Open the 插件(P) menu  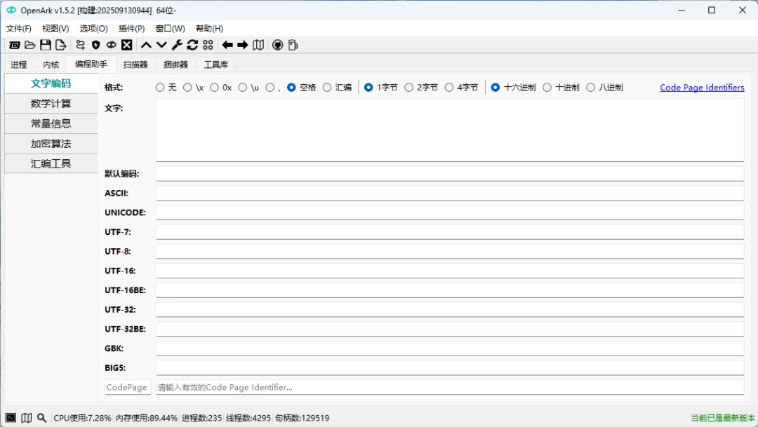(131, 28)
